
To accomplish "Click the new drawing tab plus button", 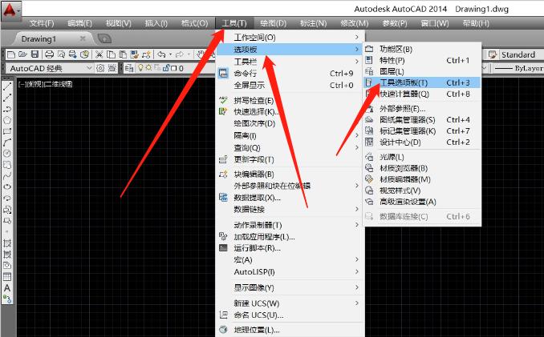I will coord(104,38).
